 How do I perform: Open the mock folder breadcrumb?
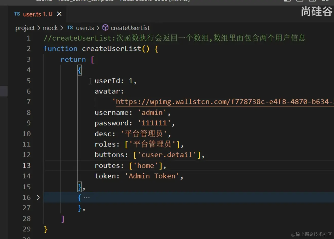pos(50,28)
